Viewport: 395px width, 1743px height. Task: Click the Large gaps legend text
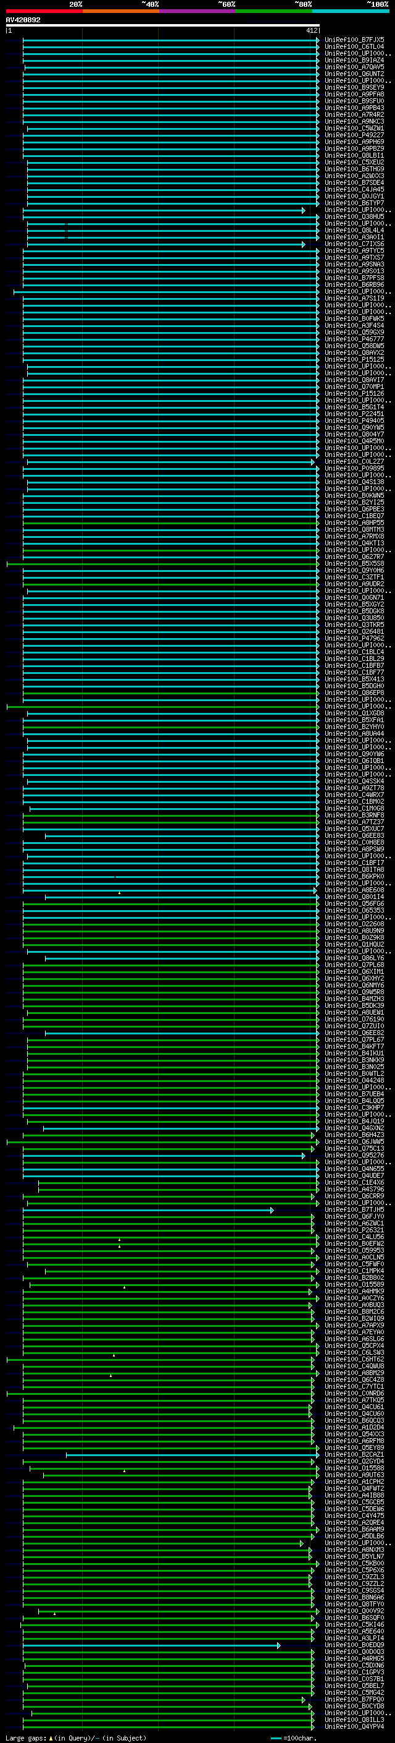(27, 1738)
